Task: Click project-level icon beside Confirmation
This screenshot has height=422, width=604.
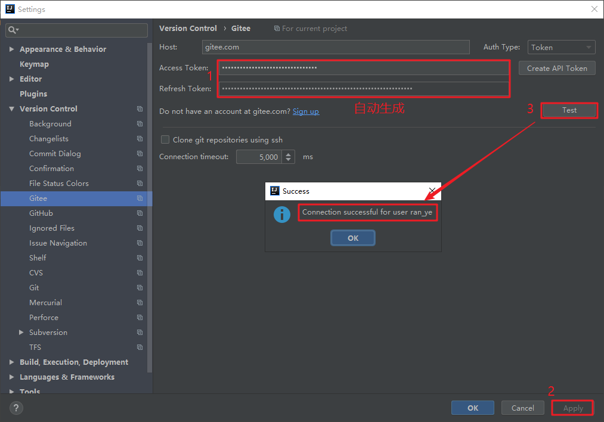Action: coord(140,169)
